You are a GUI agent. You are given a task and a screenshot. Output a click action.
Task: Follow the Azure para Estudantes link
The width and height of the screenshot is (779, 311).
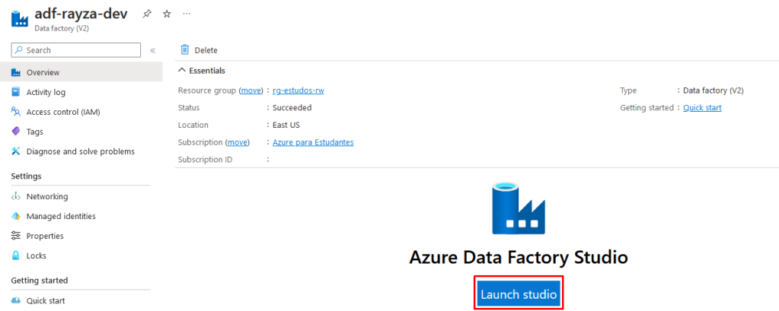coord(313,142)
